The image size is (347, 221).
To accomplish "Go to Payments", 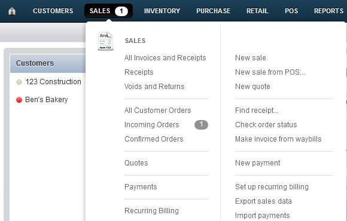I will coord(141,187).
